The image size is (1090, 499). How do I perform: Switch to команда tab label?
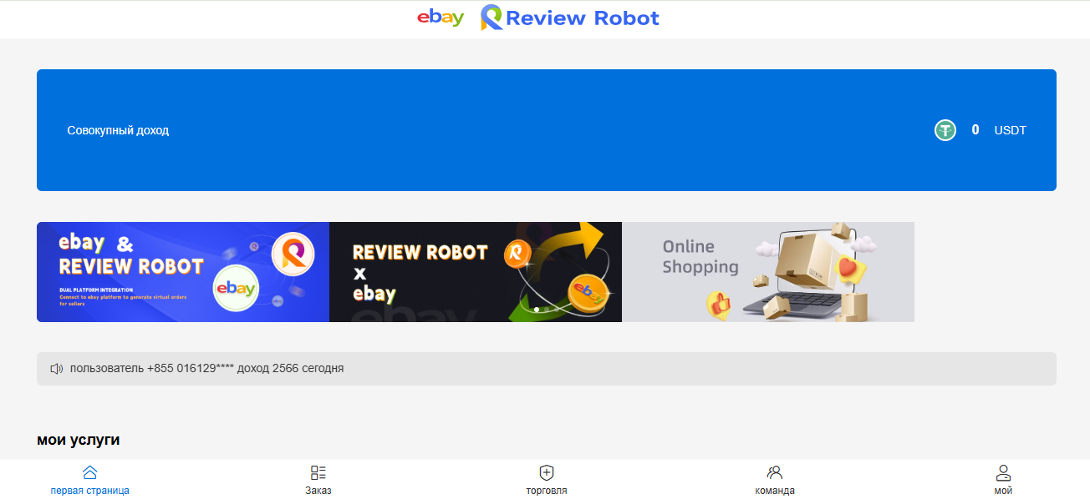tap(775, 491)
